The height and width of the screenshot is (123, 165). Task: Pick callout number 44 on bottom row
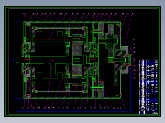tap(73, 108)
